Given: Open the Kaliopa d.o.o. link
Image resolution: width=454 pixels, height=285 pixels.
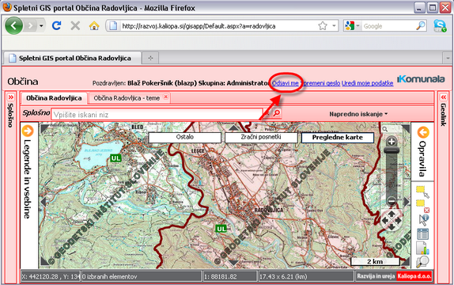Looking at the screenshot, I should [x=414, y=276].
